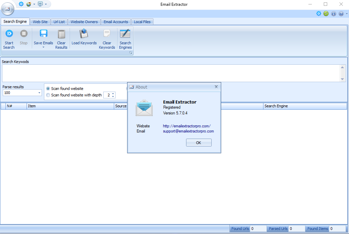Select Scan found website with depth option
Viewport: 349px width, 234px height.
[48, 95]
